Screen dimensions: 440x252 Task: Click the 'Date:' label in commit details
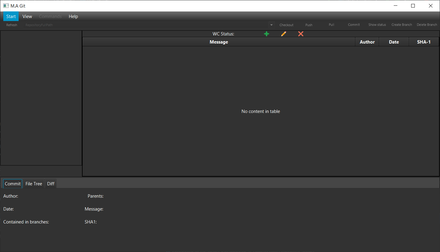[x=8, y=209]
